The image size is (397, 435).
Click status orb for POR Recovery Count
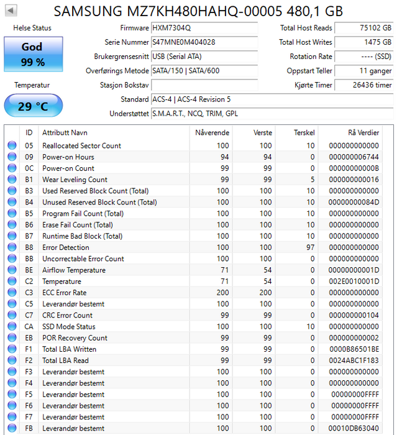click(x=12, y=338)
